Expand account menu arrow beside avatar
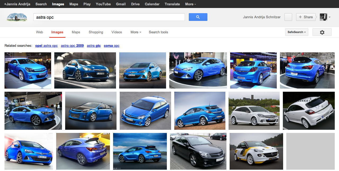The image size is (339, 171). pos(329,17)
